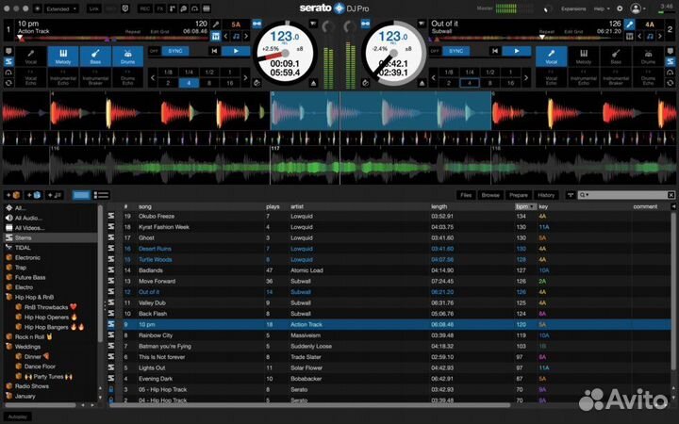Mute the Melody stem on deck 1
This screenshot has width=679, height=424.
[63, 57]
